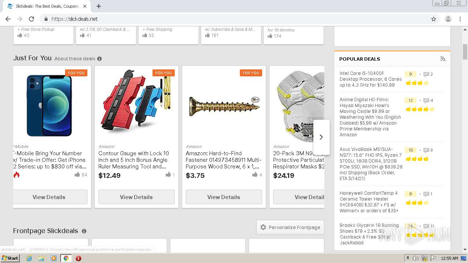View site security lock info
This screenshot has width=468, height=263.
coord(46,19)
